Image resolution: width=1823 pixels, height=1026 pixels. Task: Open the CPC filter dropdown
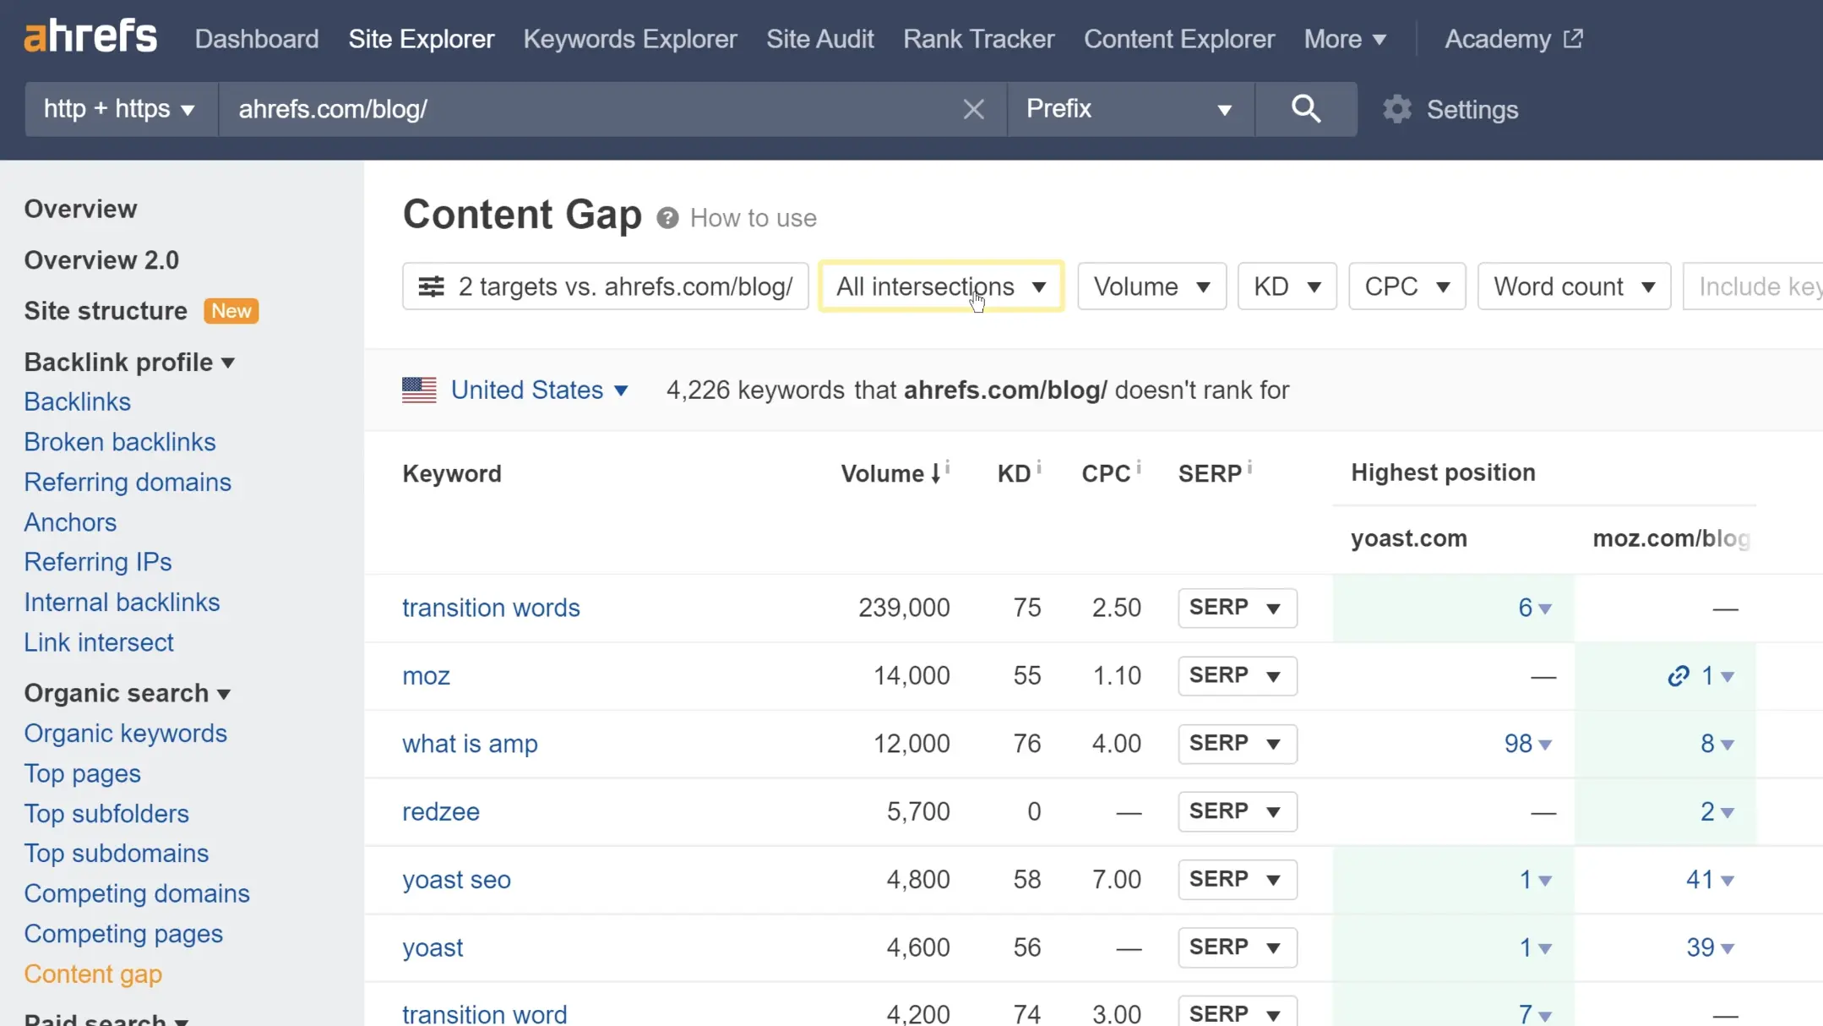coord(1407,287)
